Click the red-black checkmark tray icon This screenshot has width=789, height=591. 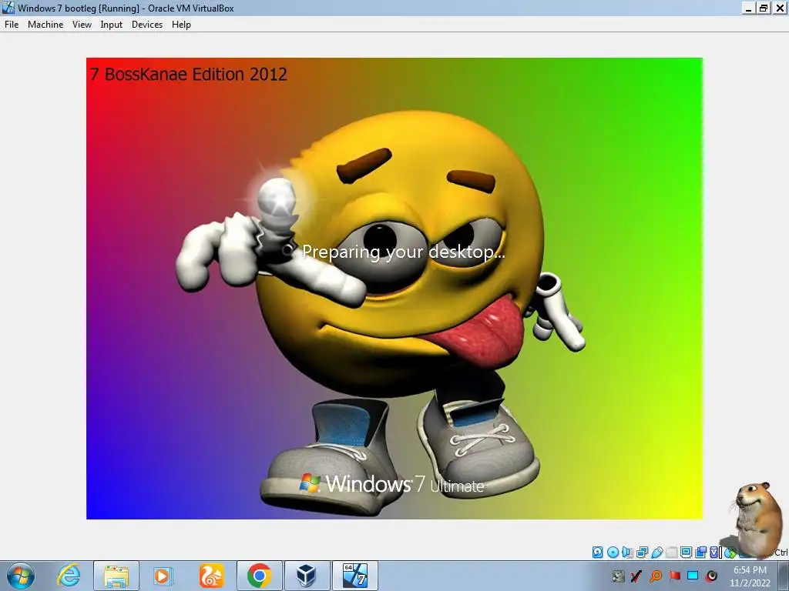[x=636, y=576]
